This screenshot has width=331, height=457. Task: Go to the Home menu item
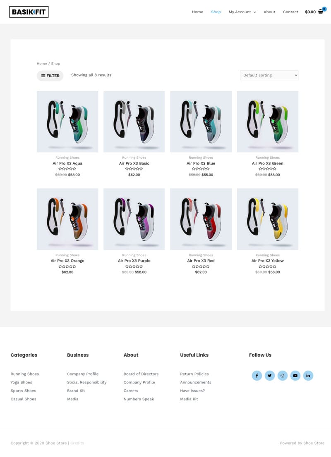coord(198,12)
